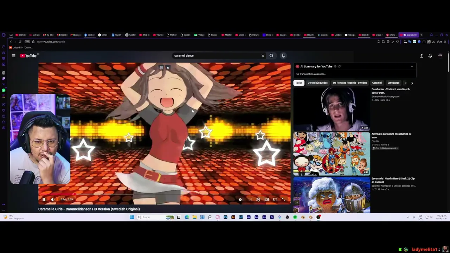
Task: Click the YouTube search magnifier button
Action: 271,56
